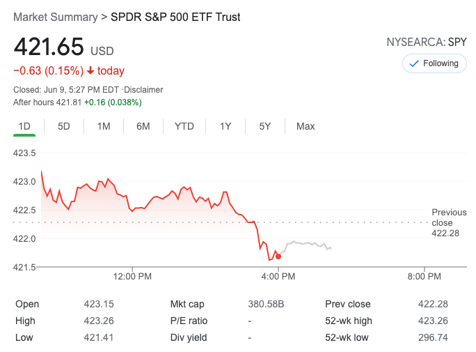Click the NYSEARCA: SPY ticker label

(x=427, y=43)
